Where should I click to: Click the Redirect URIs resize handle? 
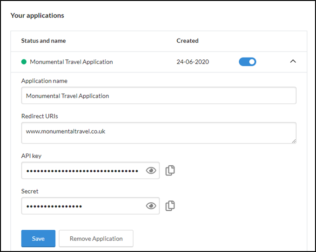[x=294, y=141]
